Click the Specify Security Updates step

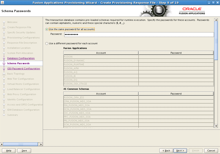(21, 32)
